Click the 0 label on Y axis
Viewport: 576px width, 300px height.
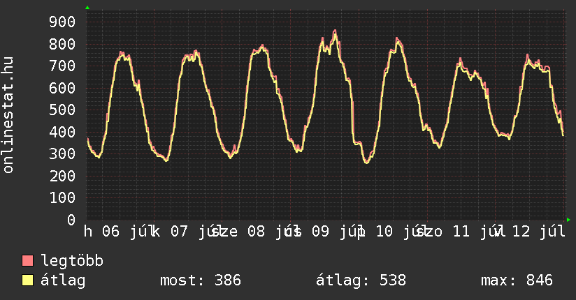(x=71, y=220)
